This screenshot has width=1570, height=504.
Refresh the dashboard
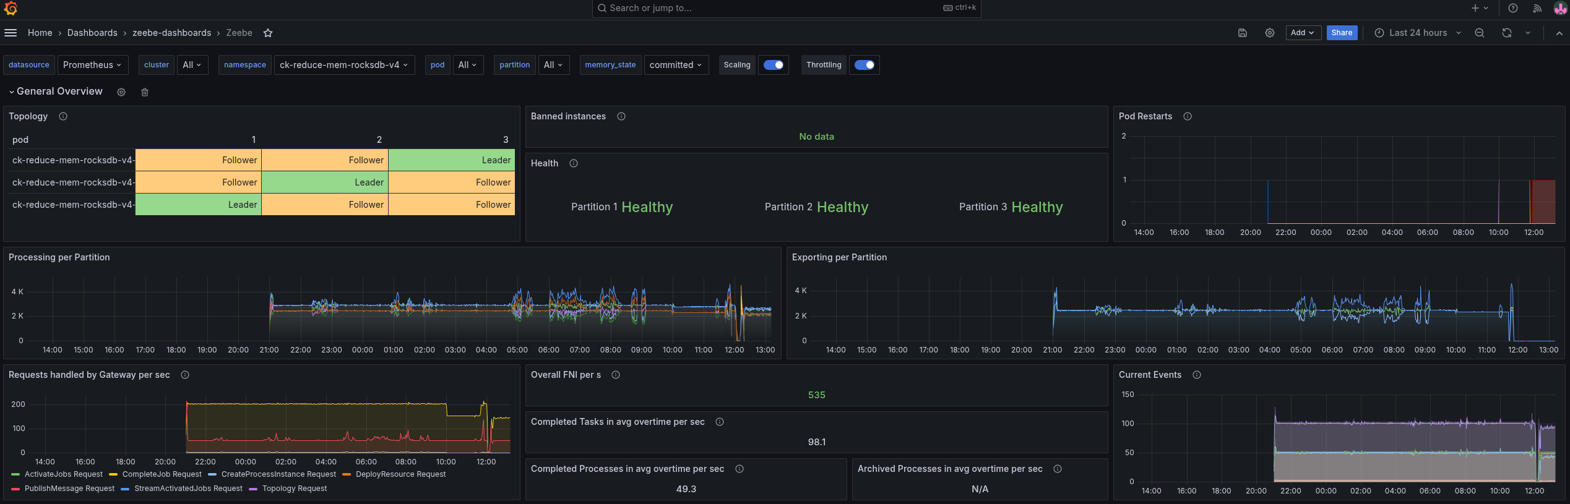point(1507,33)
